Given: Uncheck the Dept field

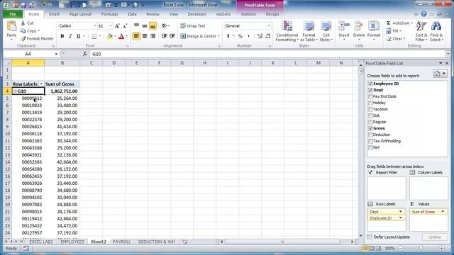Looking at the screenshot, I should click(x=370, y=90).
